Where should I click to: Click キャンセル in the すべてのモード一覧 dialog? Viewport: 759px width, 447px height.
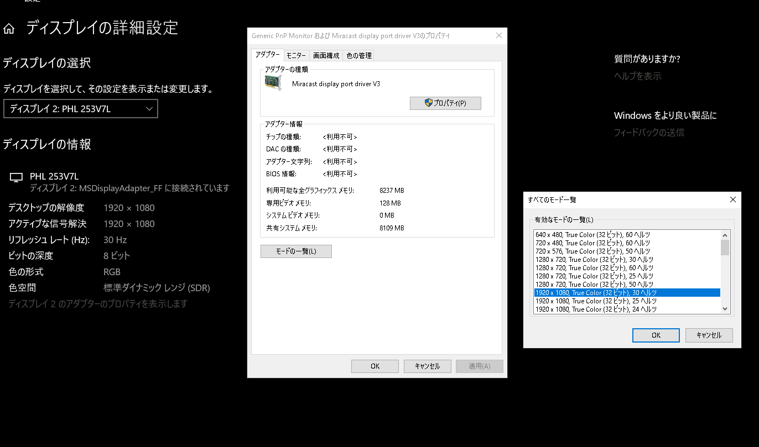(x=709, y=335)
